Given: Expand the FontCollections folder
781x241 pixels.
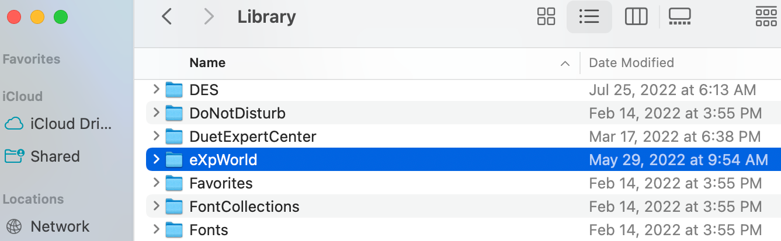Looking at the screenshot, I should pyautogui.click(x=156, y=207).
